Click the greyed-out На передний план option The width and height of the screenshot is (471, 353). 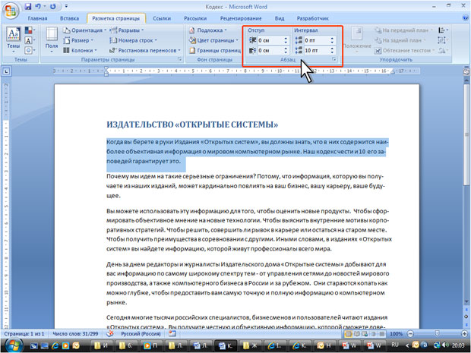[404, 30]
